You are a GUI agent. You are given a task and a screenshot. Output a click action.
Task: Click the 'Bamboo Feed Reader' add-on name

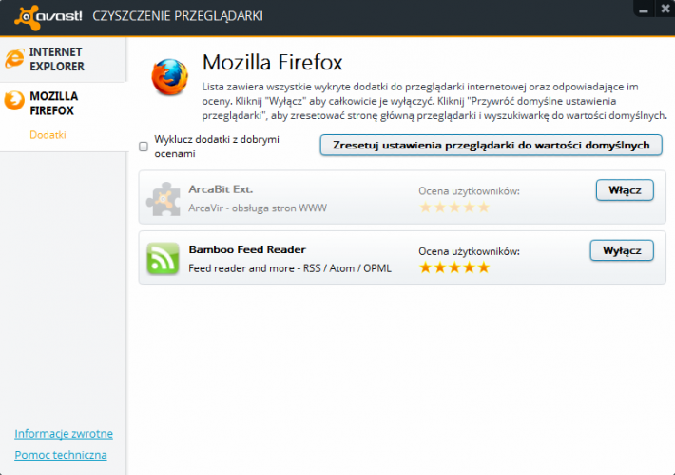[x=247, y=249]
